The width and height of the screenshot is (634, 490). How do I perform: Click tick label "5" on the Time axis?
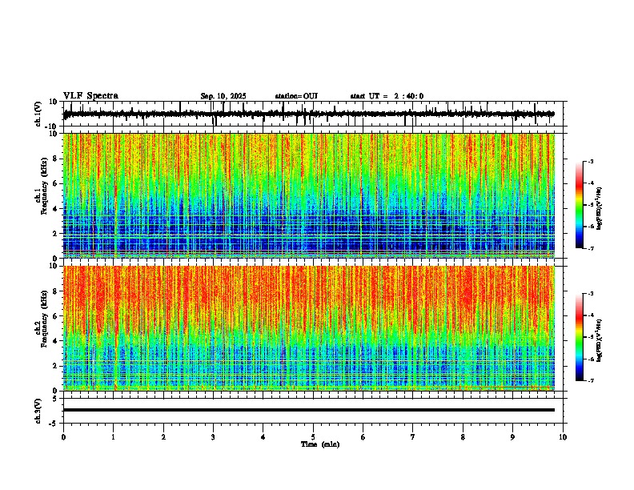pos(313,437)
